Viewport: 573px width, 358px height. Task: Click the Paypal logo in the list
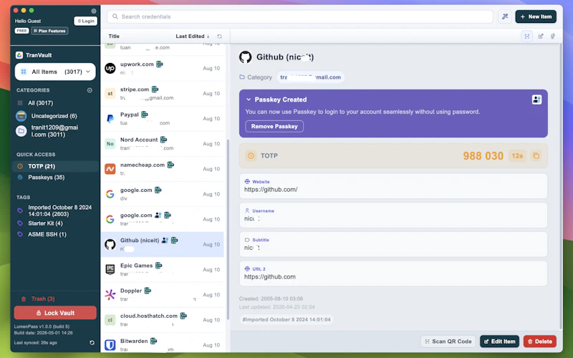[110, 118]
